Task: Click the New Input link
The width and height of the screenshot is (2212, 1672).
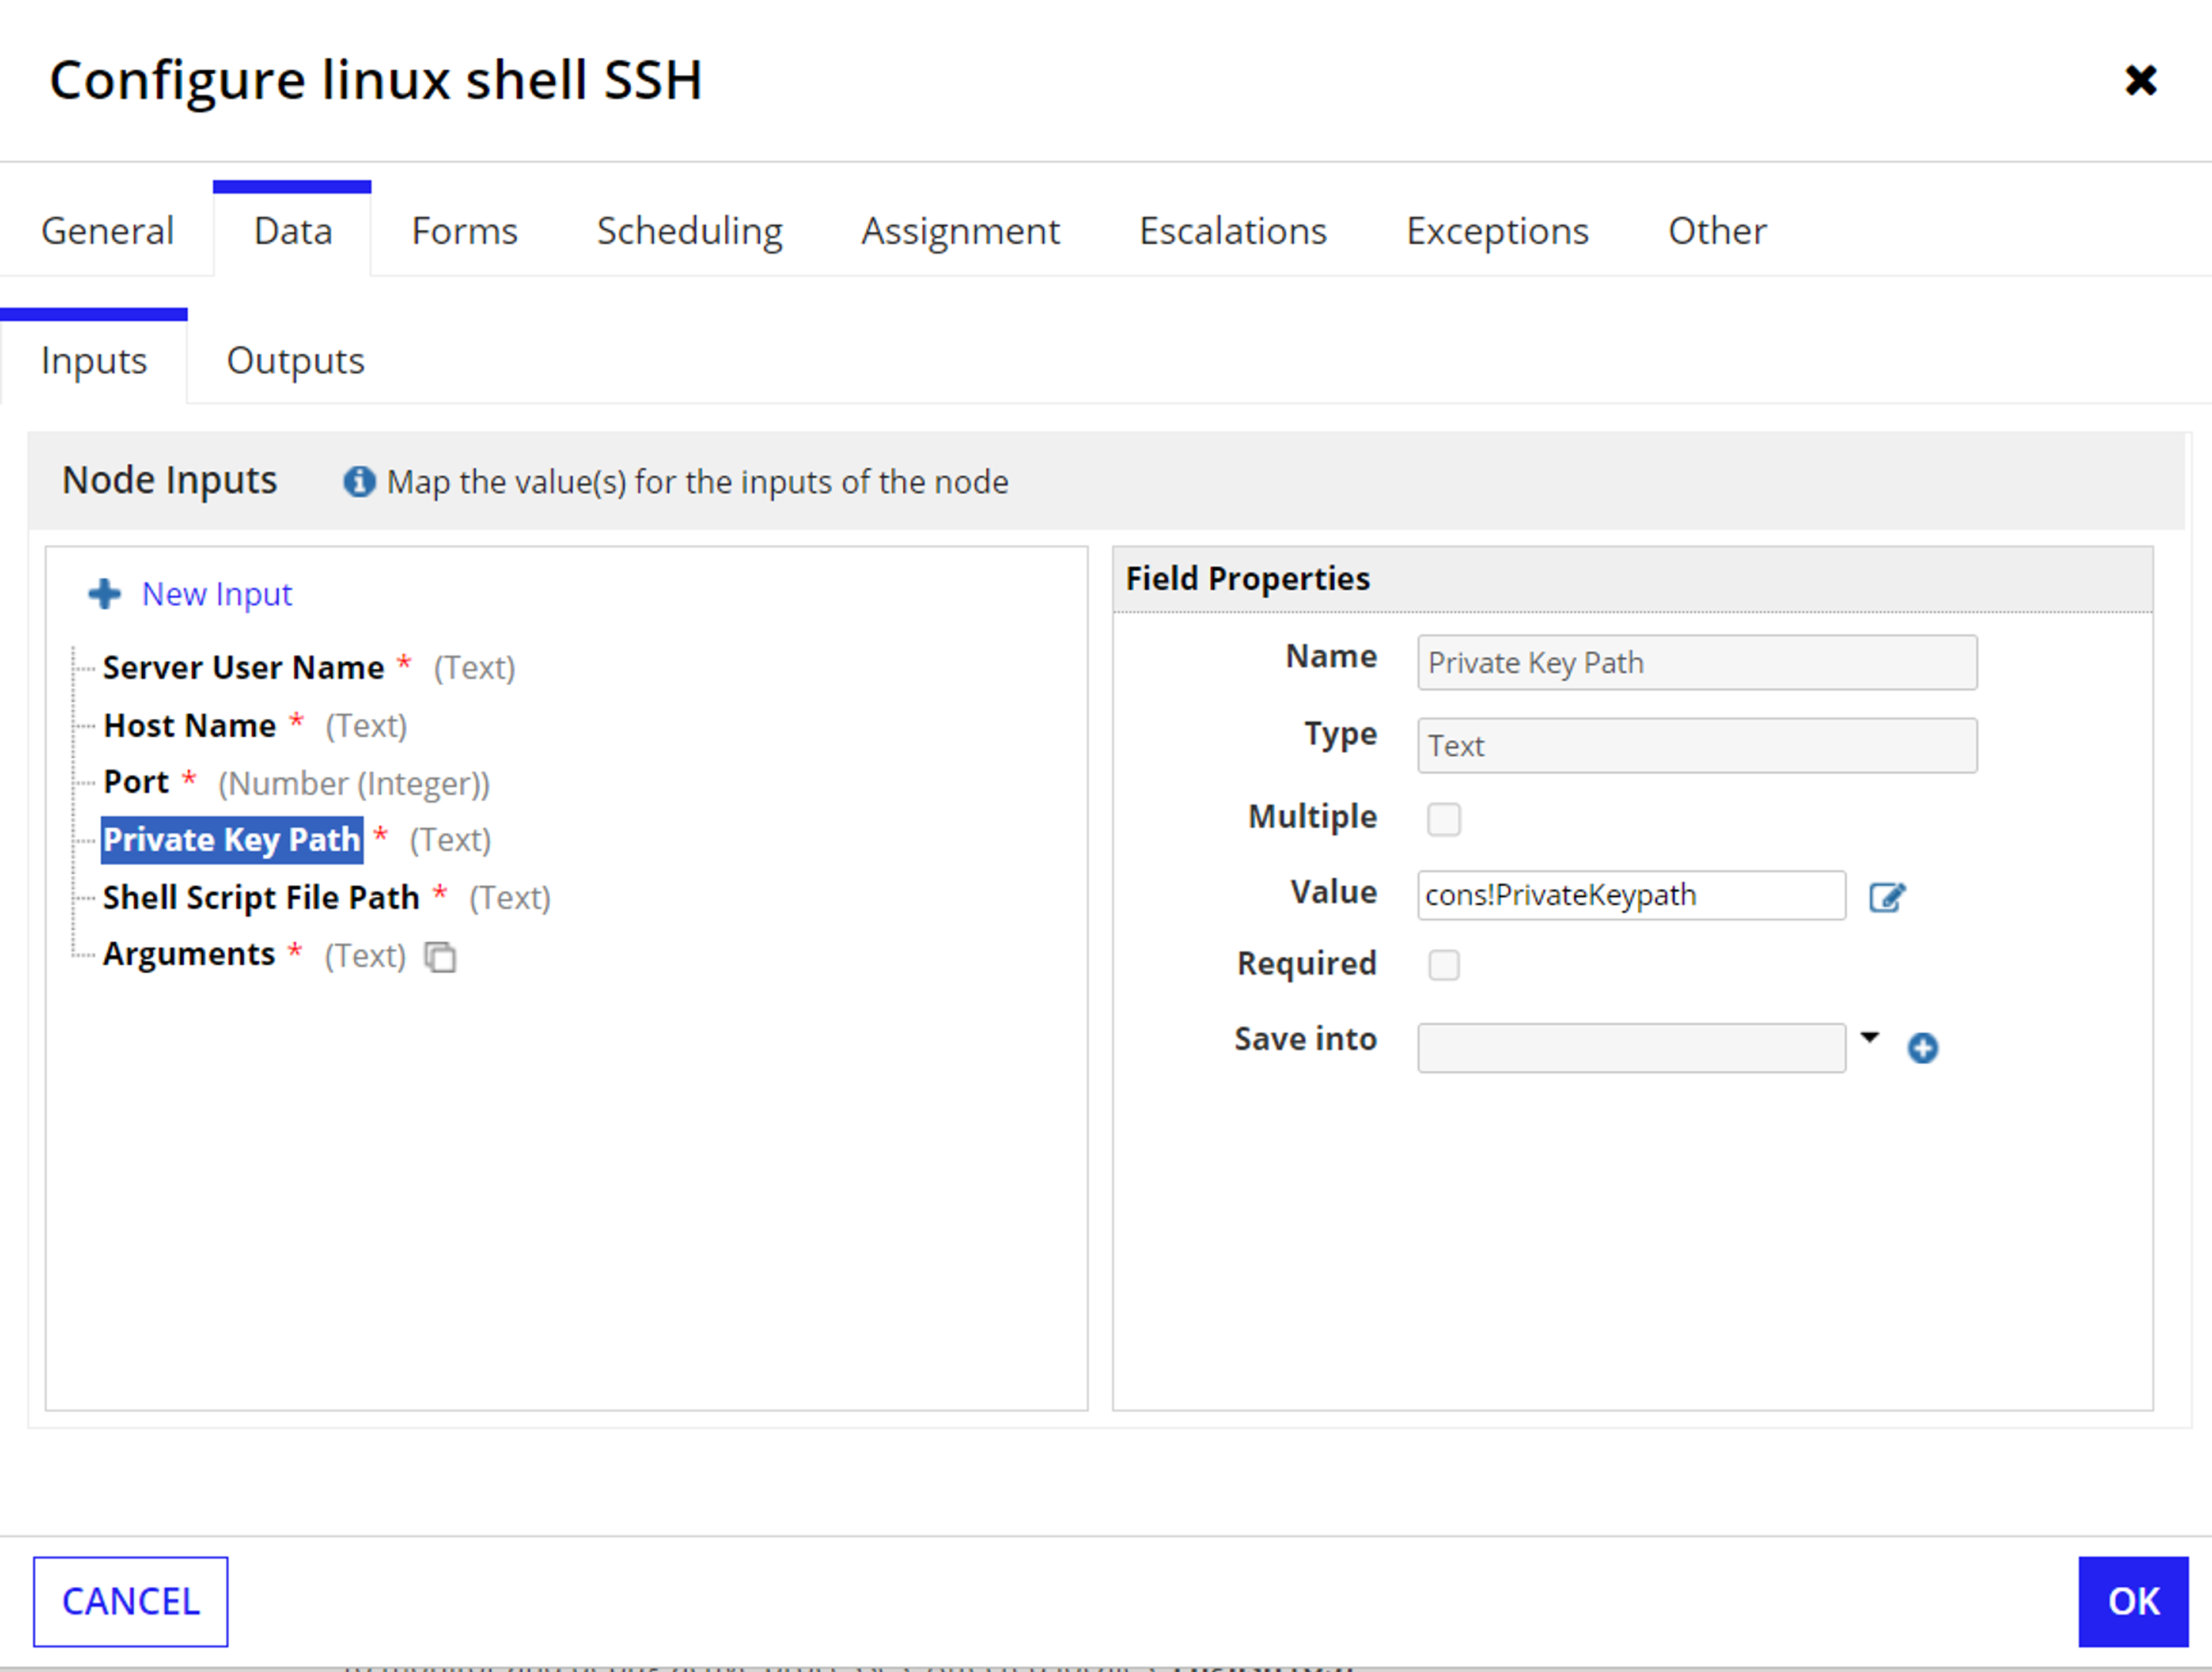Action: click(217, 594)
